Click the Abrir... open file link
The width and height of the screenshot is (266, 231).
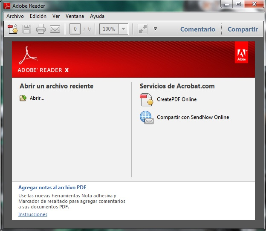tap(37, 98)
